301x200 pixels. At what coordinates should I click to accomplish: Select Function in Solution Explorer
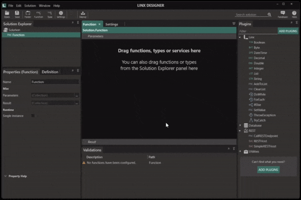[x=41, y=35]
